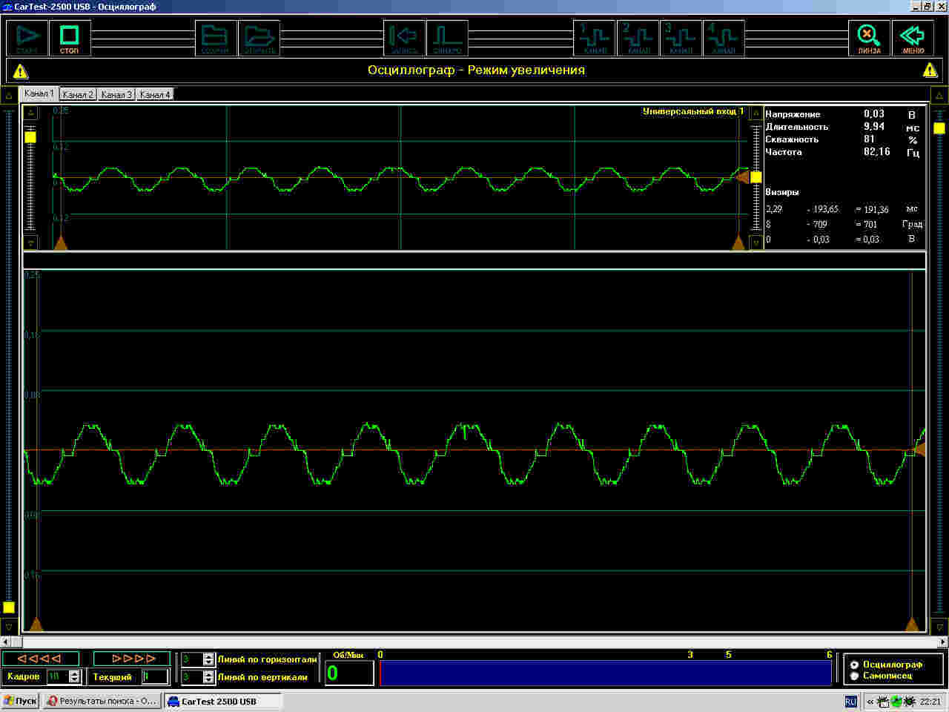Select the Самописец radio button

854,676
